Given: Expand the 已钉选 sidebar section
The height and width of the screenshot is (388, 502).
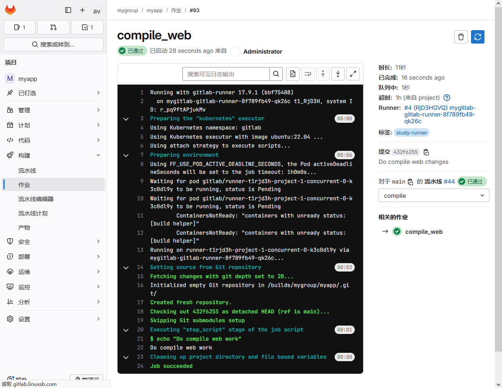Looking at the screenshot, I should [x=53, y=93].
